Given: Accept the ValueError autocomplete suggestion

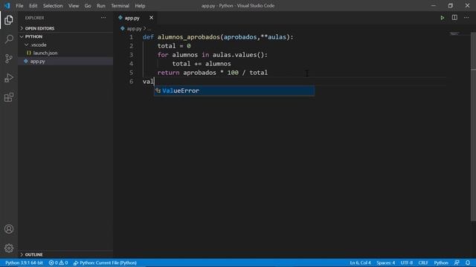Looking at the screenshot, I should [234, 90].
